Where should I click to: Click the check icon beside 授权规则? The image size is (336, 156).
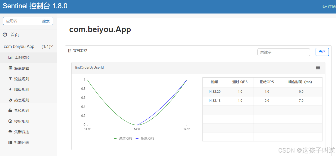pos(10,121)
